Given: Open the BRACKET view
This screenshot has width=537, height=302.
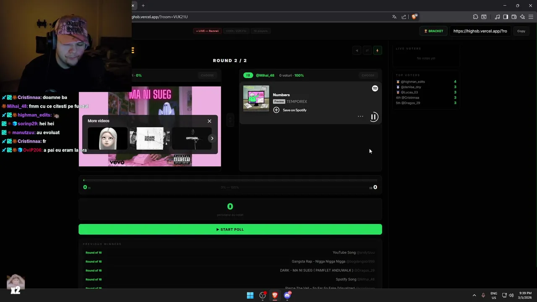Looking at the screenshot, I should [x=434, y=31].
